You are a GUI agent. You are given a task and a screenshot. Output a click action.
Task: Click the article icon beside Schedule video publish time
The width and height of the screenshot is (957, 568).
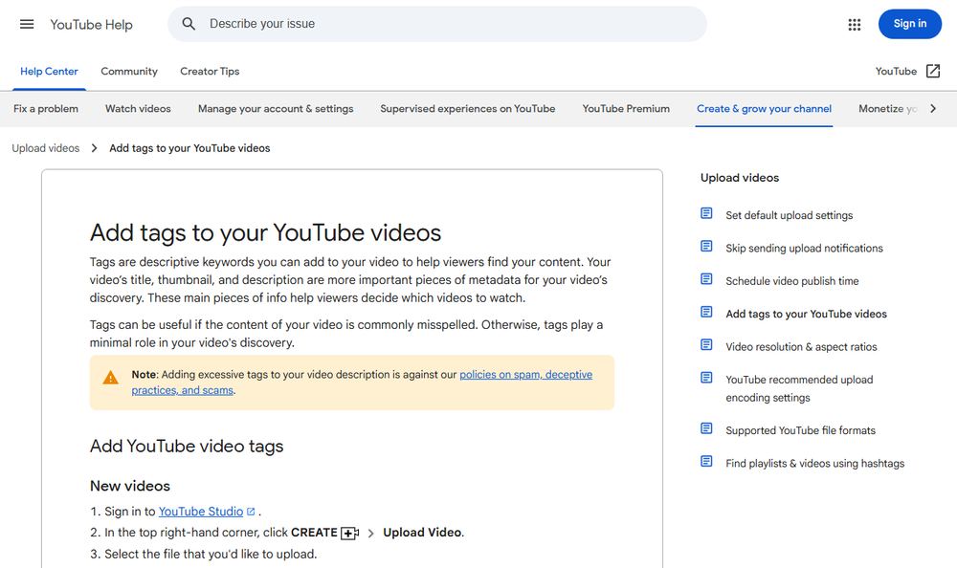[706, 279]
